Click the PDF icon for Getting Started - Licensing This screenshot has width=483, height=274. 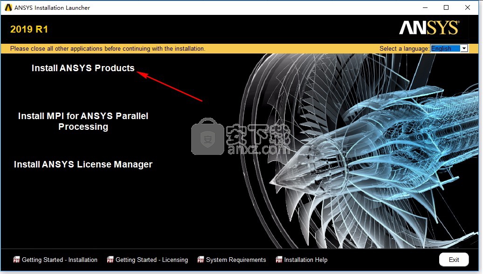110,260
